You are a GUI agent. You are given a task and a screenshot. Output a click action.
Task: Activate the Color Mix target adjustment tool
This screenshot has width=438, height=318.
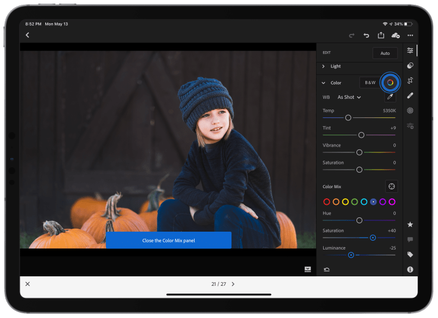coord(392,186)
